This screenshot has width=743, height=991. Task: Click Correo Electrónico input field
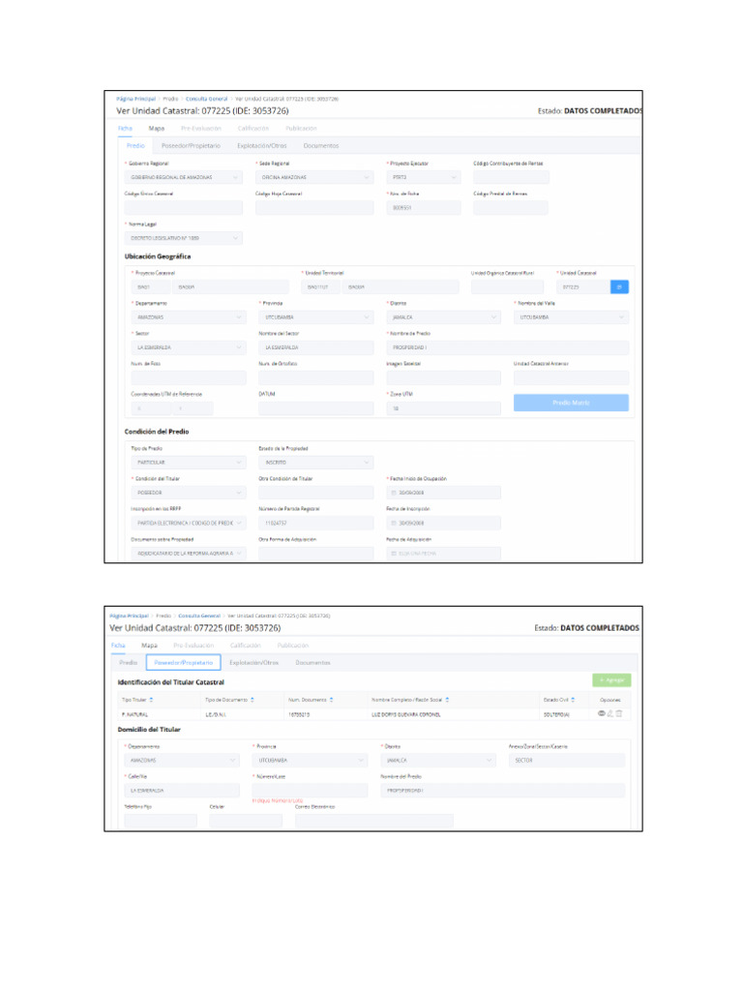[374, 821]
